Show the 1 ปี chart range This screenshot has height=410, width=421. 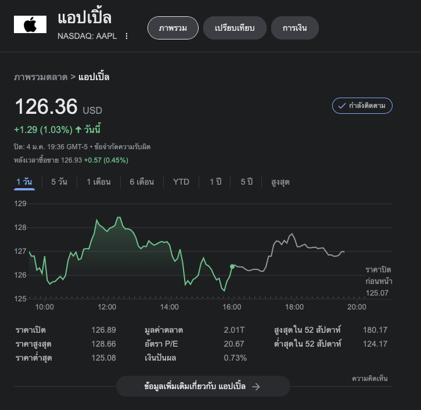coord(215,182)
